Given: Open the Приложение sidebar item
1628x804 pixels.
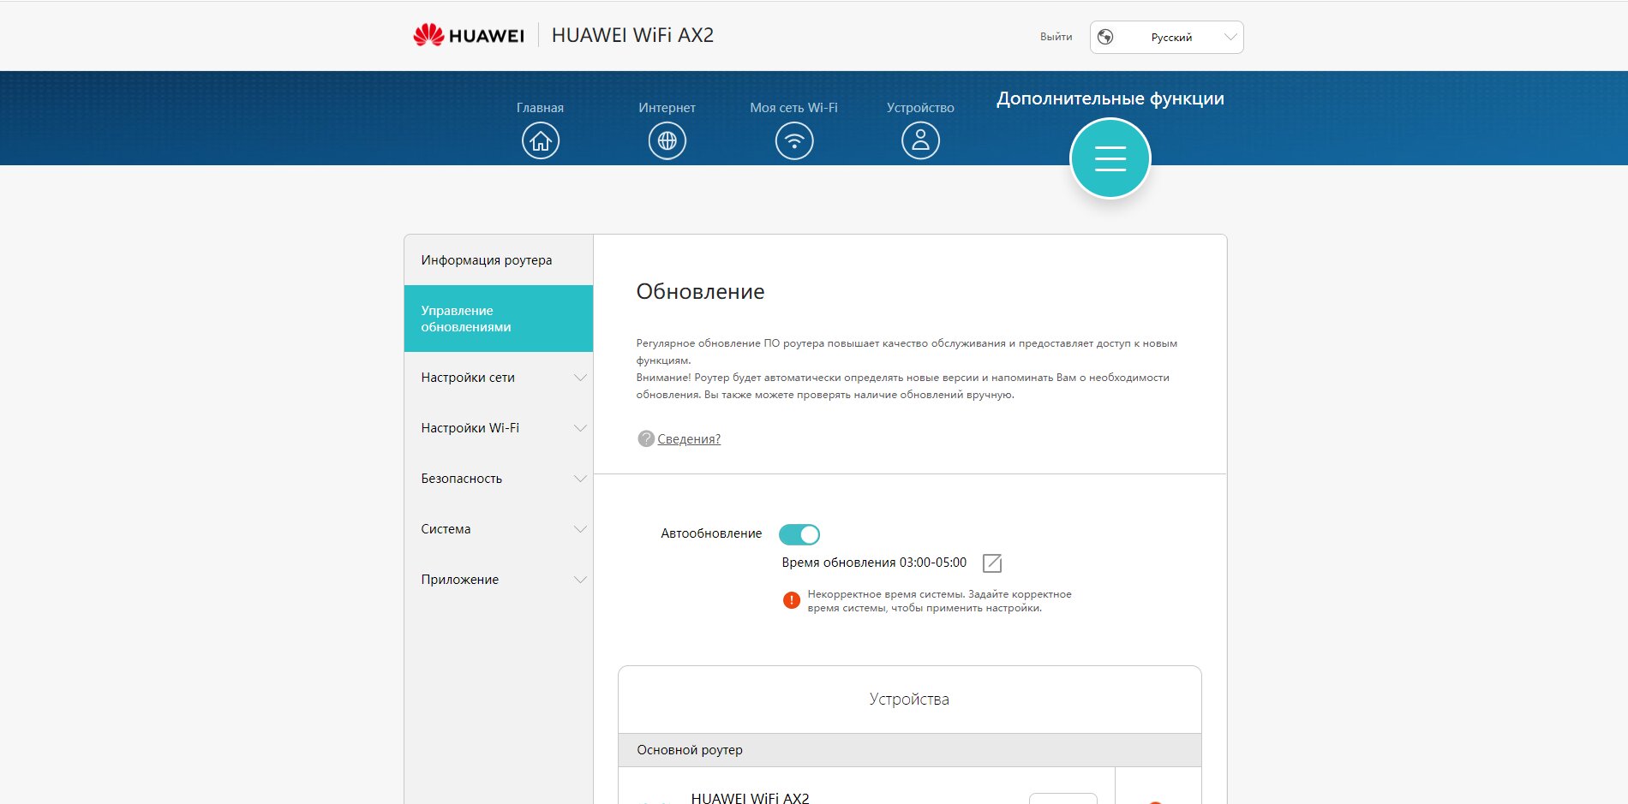Looking at the screenshot, I should pos(499,580).
